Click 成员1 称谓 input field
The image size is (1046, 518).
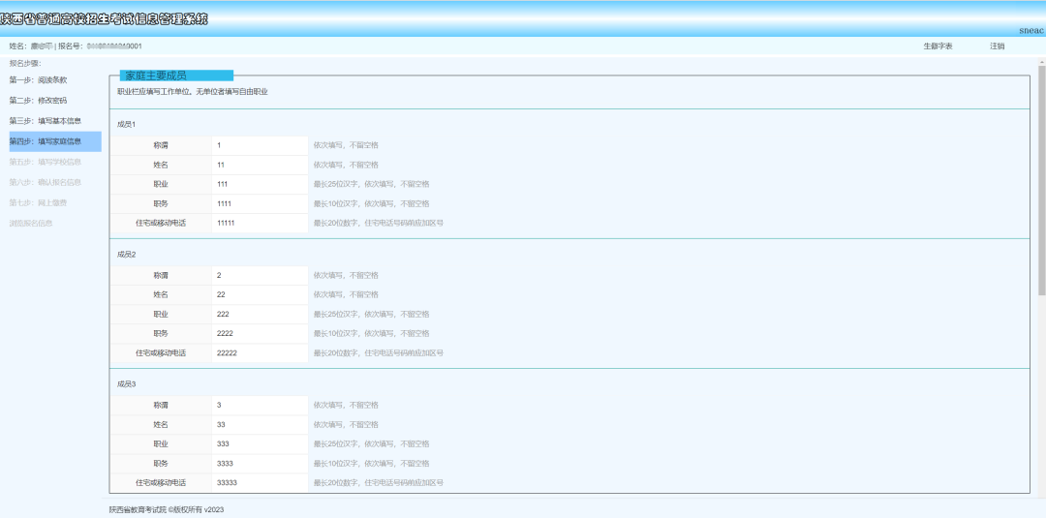click(x=260, y=145)
